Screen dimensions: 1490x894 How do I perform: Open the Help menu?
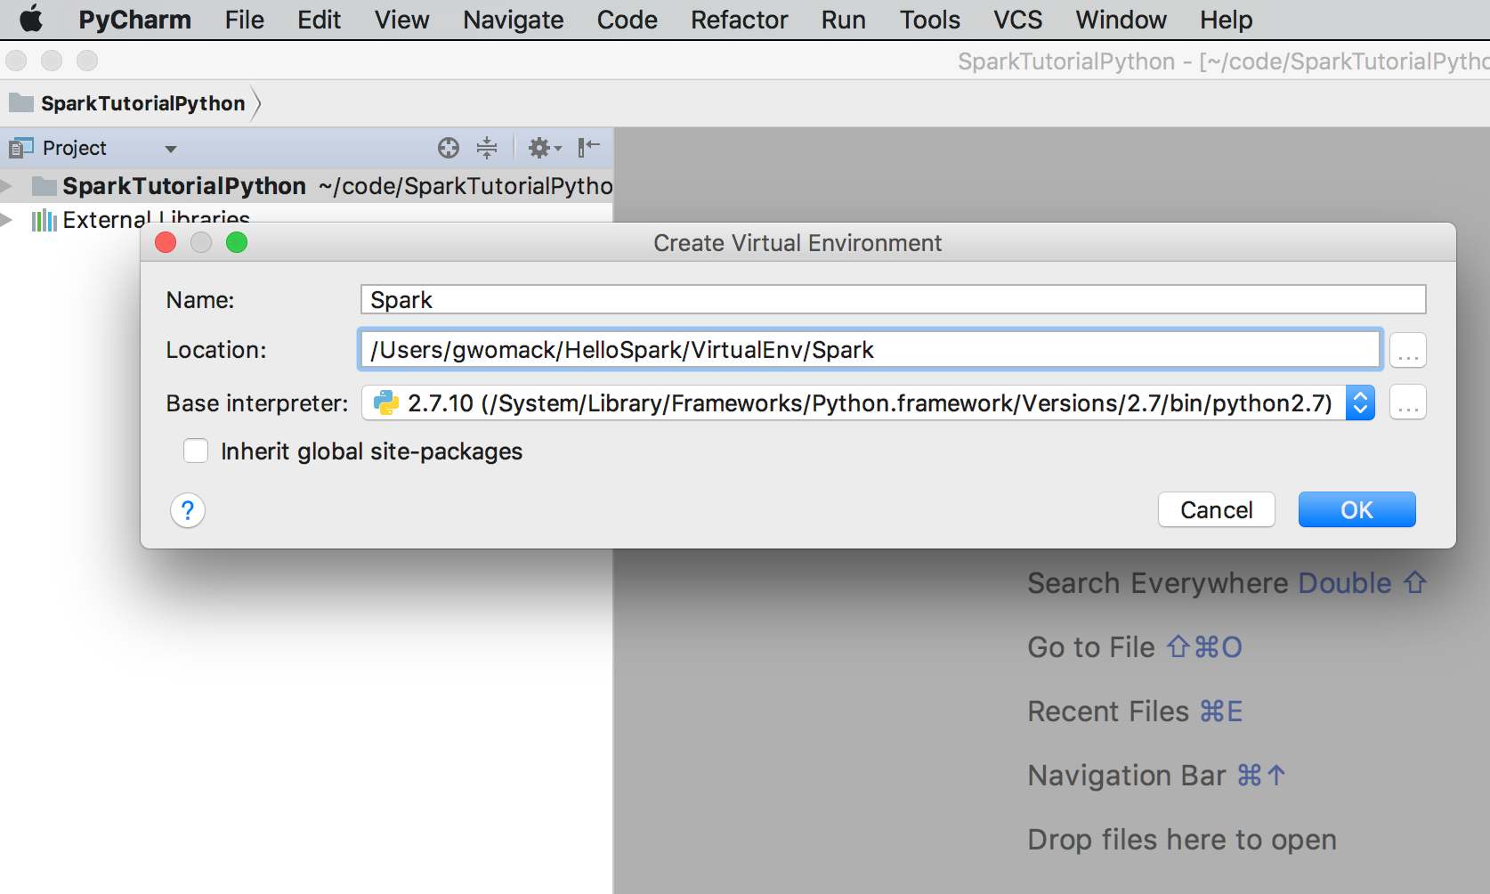[1226, 20]
